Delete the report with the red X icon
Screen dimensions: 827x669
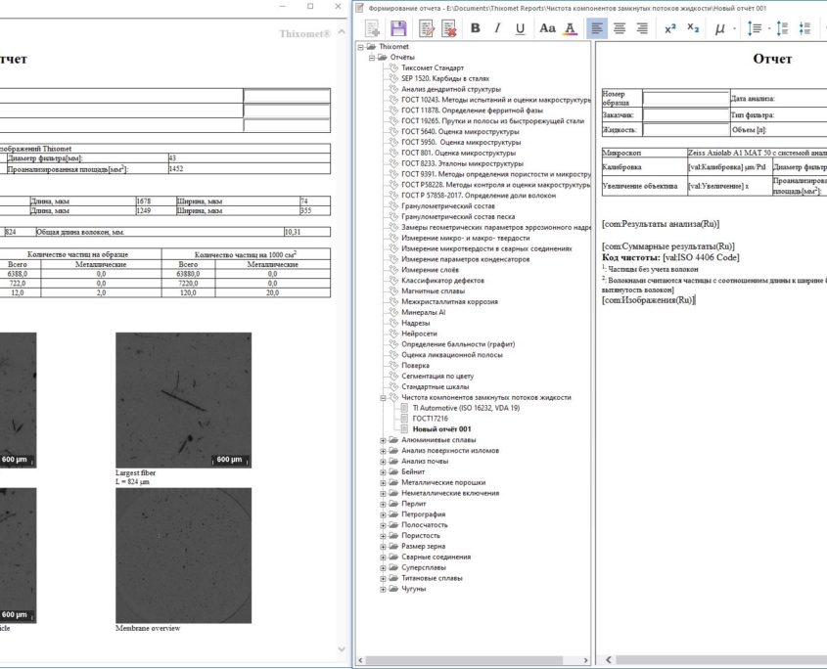(449, 28)
